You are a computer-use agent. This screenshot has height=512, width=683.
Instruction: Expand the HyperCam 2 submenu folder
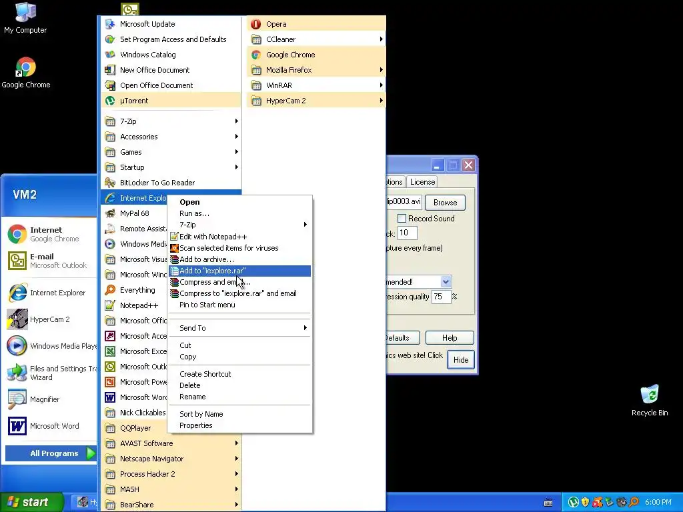pos(316,101)
